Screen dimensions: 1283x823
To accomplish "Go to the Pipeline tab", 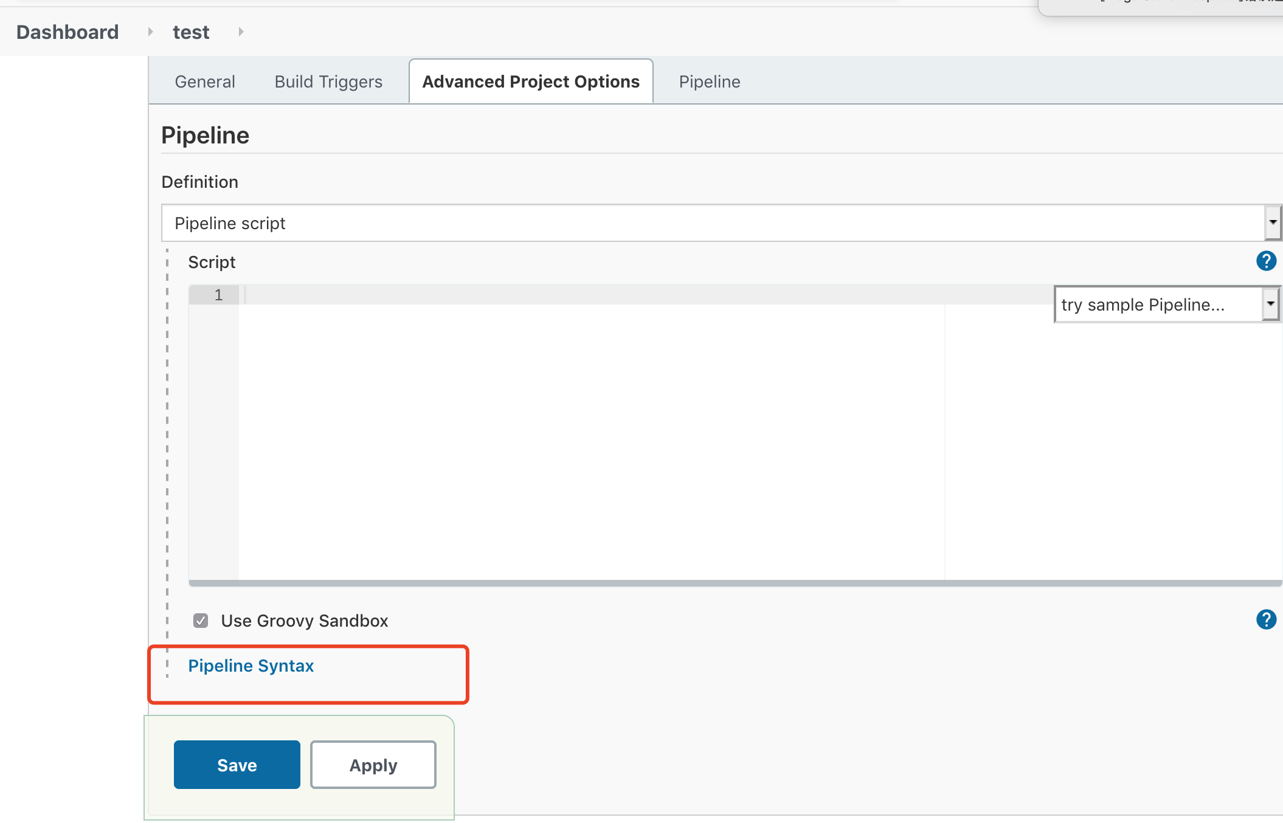I will [x=709, y=81].
